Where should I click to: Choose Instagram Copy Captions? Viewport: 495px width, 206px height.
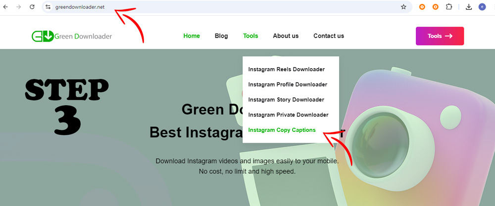click(282, 130)
